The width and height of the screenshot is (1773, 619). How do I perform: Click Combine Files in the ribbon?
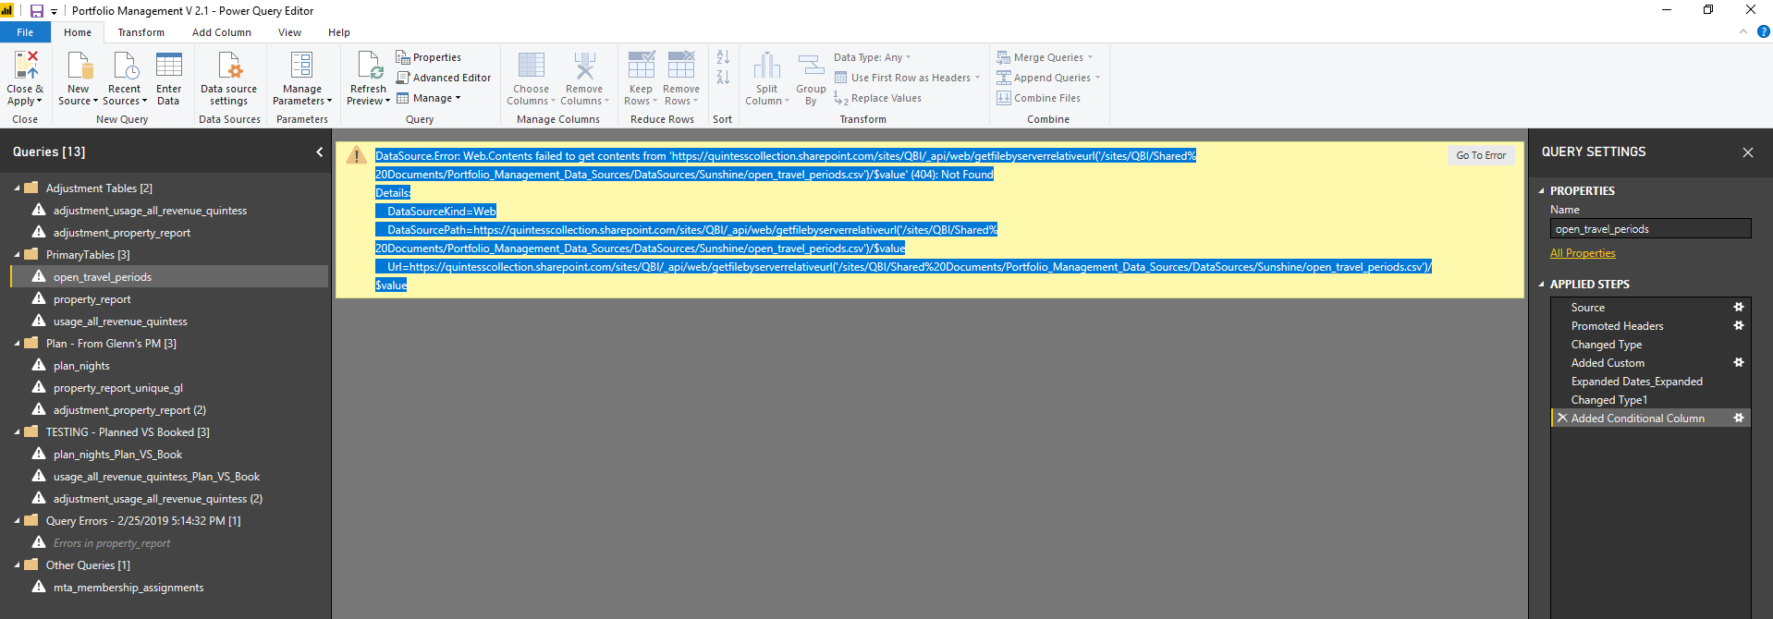pos(1039,98)
